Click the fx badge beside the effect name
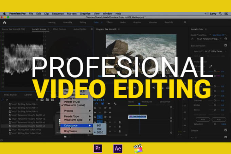This screenshot has width=231, height=154. tap(192, 39)
